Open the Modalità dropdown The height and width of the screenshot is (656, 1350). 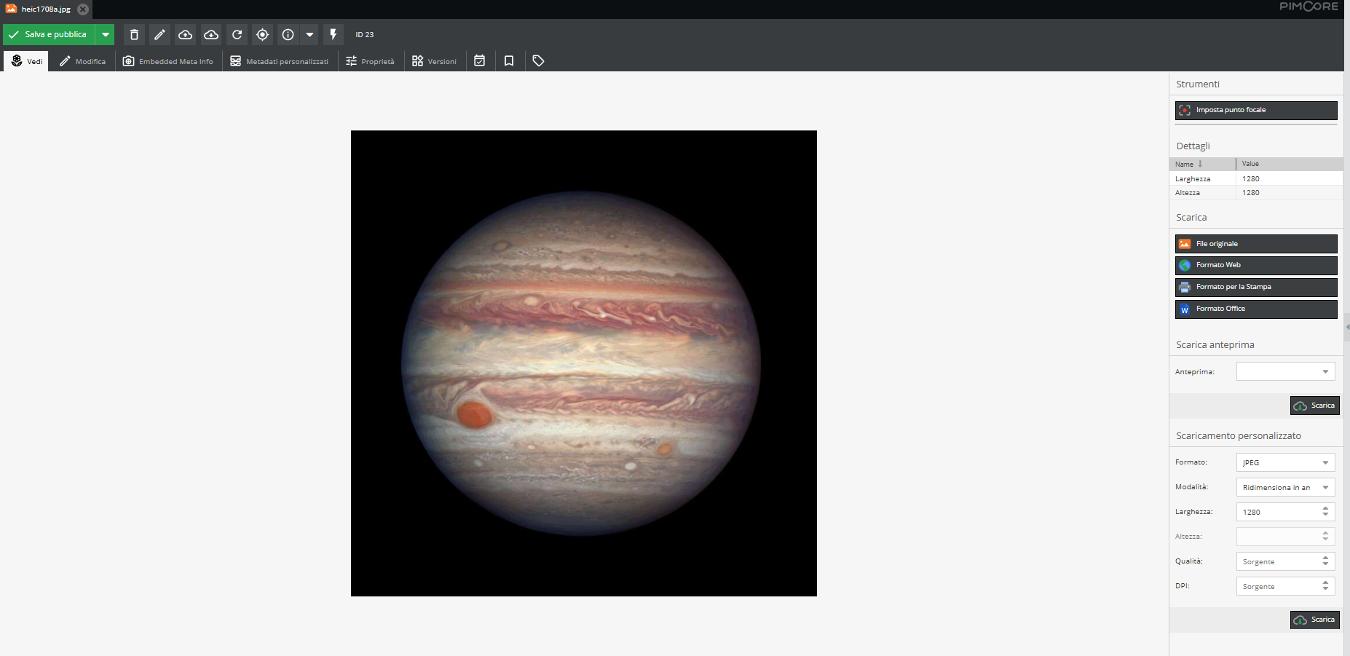1285,488
